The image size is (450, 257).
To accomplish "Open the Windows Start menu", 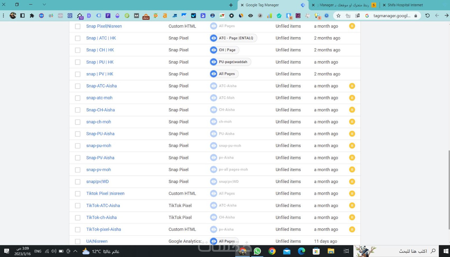I will click(446, 251).
